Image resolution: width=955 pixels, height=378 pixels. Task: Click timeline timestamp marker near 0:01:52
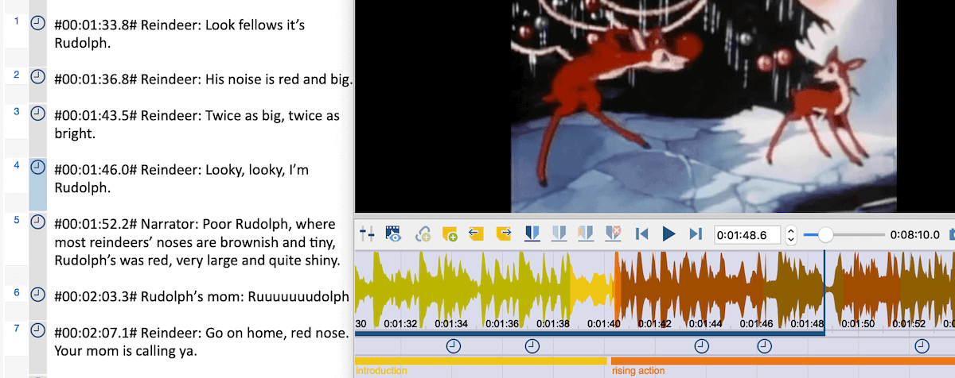click(922, 345)
